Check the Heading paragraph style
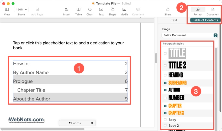This screenshot has height=131, width=222. 165,75
